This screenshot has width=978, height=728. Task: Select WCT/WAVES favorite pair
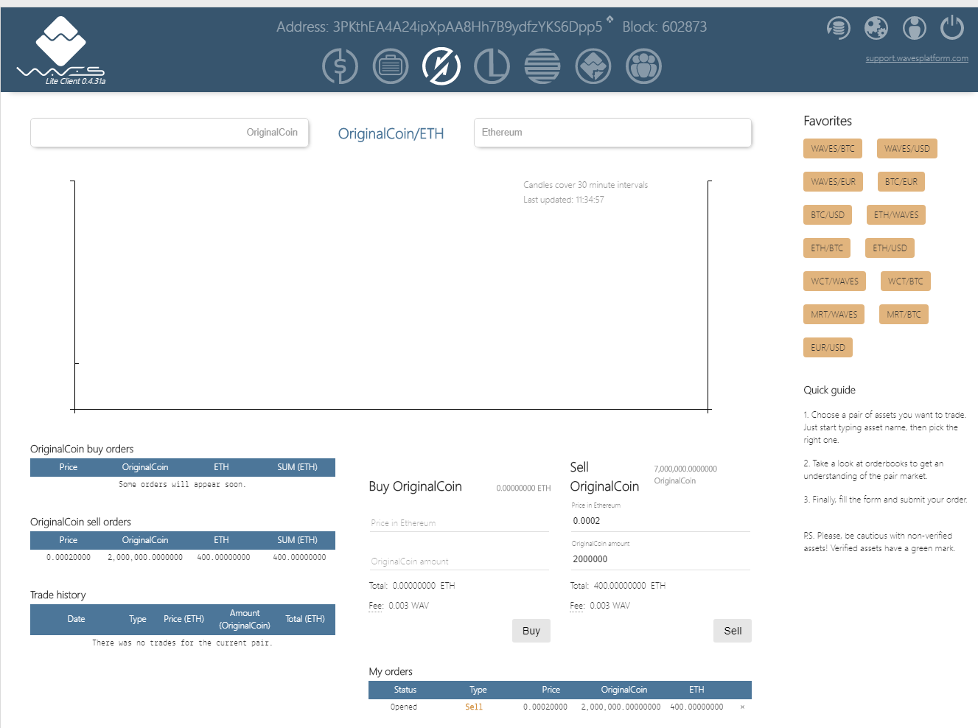(835, 281)
